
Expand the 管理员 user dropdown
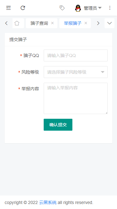pyautogui.click(x=93, y=8)
